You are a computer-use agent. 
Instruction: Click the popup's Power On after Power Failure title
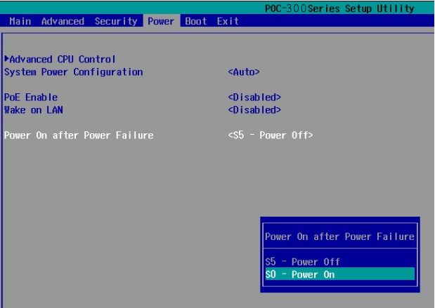click(339, 236)
